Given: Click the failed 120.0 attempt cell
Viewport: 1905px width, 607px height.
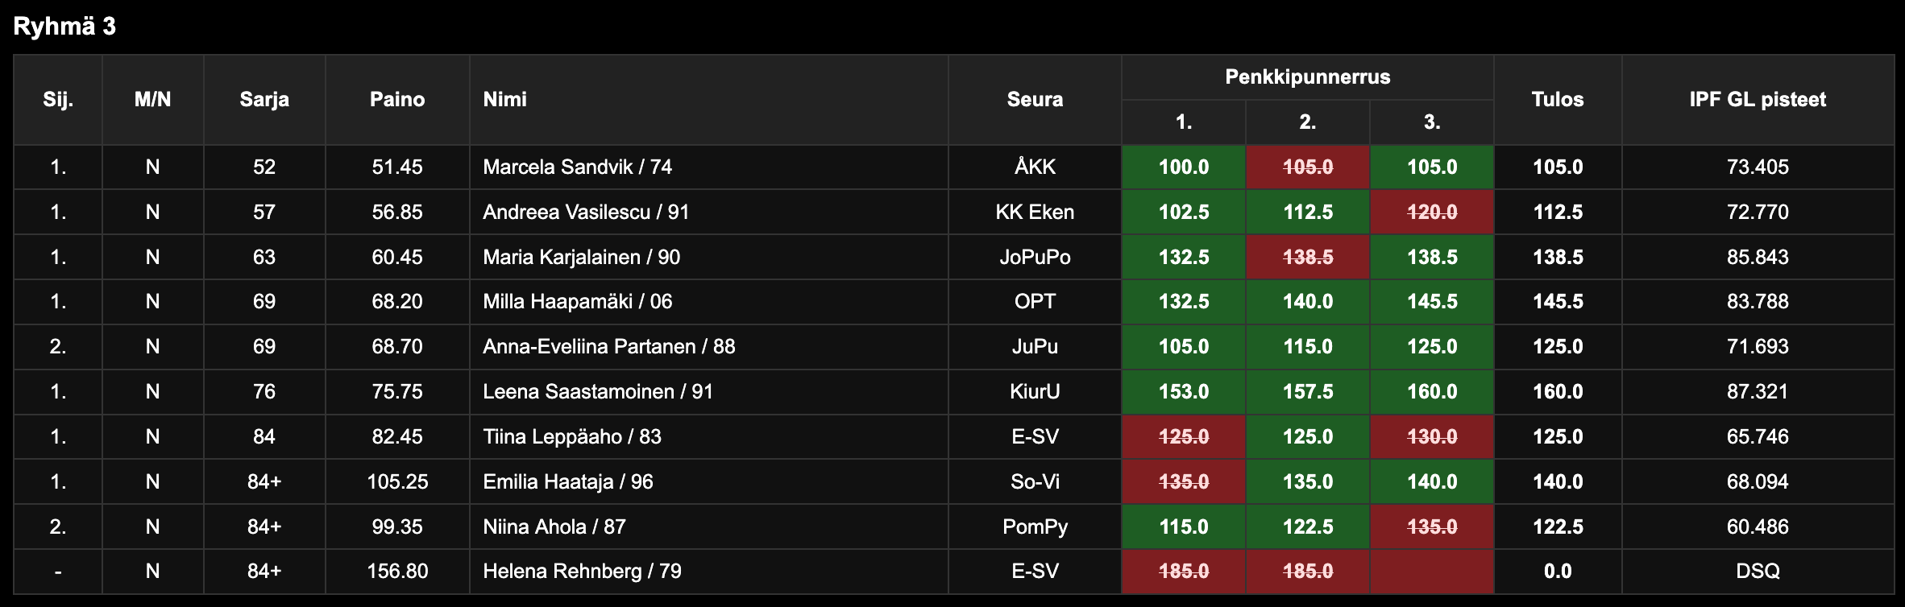Looking at the screenshot, I should pyautogui.click(x=1431, y=213).
